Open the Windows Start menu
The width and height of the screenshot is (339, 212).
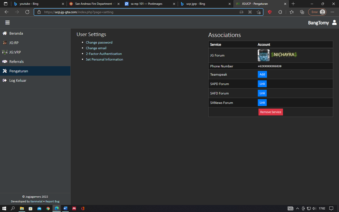(x=4, y=209)
